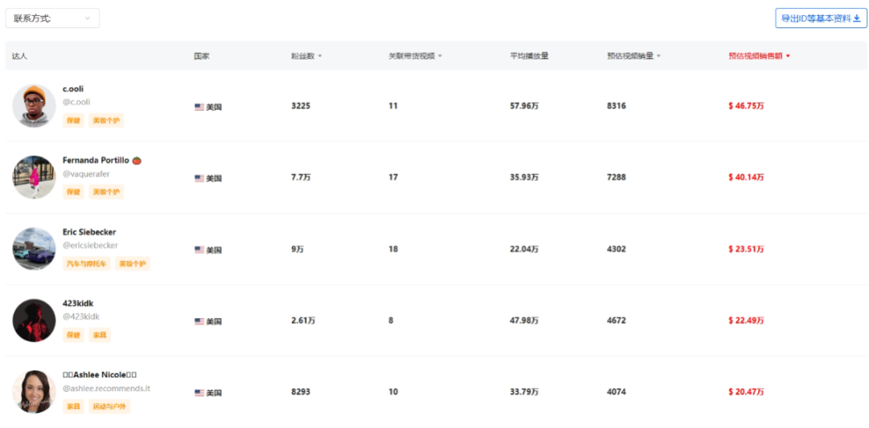The height and width of the screenshot is (428, 869).
Task: Open the 联系方式 dropdown filter
Action: tap(52, 18)
